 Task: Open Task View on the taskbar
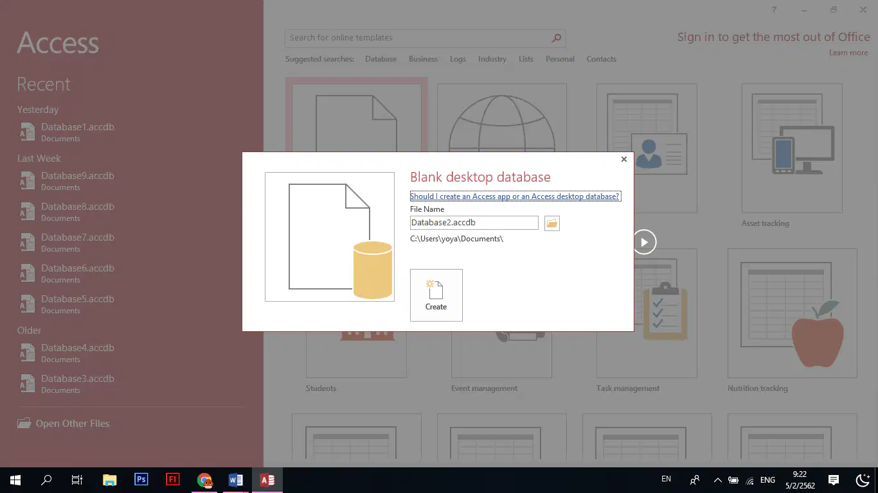[x=77, y=480]
